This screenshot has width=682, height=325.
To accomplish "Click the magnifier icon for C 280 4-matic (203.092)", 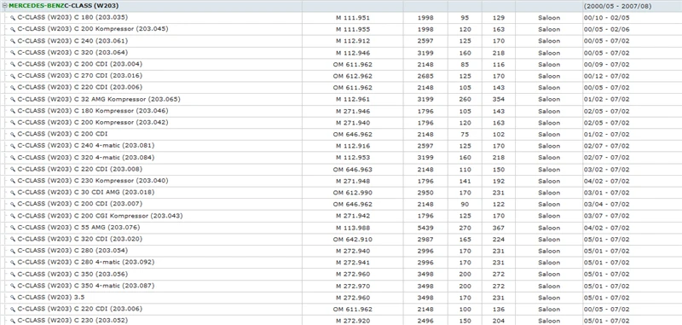I will pos(13,263).
